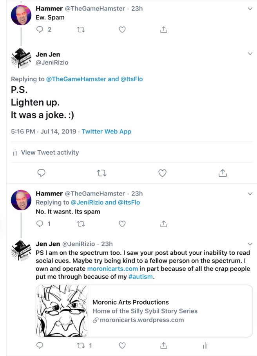The image size is (257, 356).
Task: Click the #autism hashtag
Action: 142,277
